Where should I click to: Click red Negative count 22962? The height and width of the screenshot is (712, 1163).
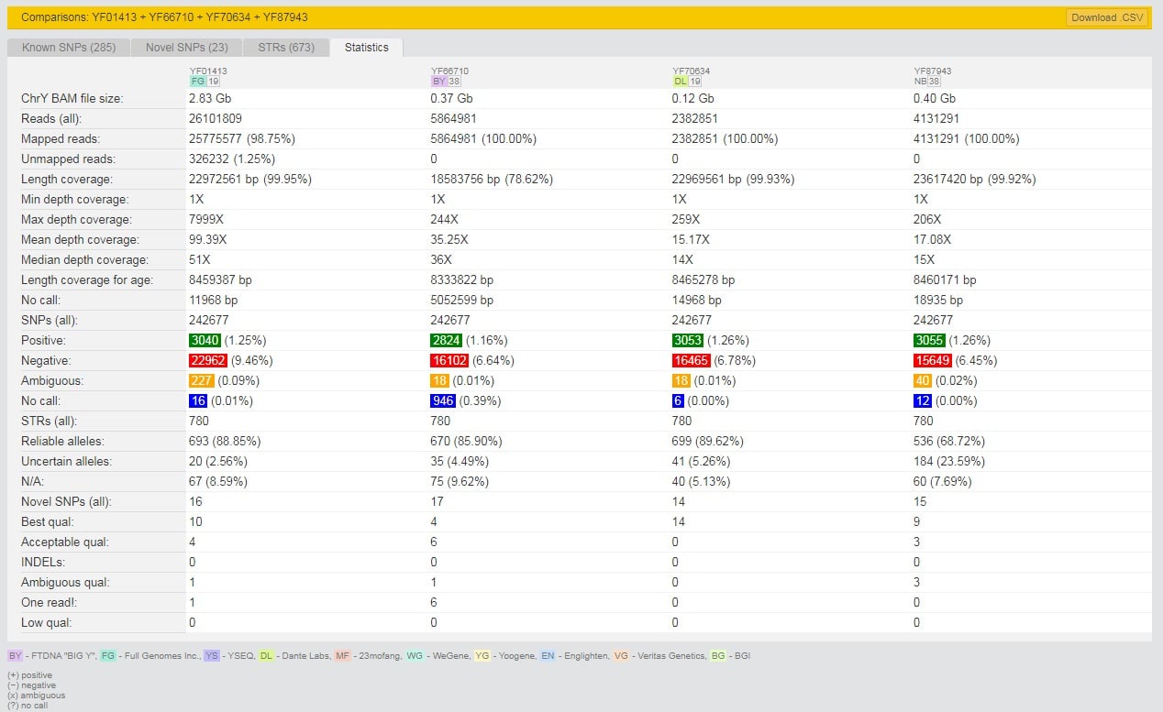coord(207,361)
